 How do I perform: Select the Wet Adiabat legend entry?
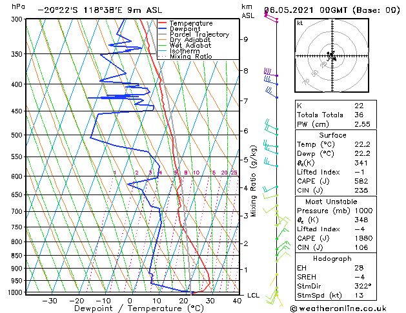click(190, 46)
